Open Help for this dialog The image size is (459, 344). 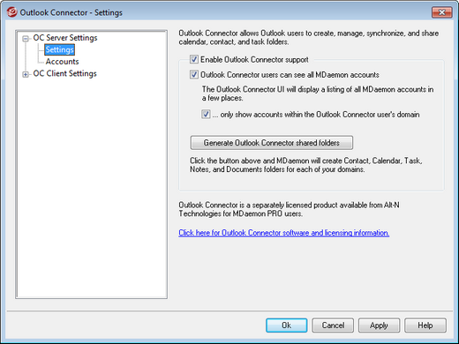point(425,325)
